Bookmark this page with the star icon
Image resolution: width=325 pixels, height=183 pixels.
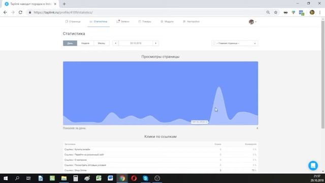coord(276,12)
